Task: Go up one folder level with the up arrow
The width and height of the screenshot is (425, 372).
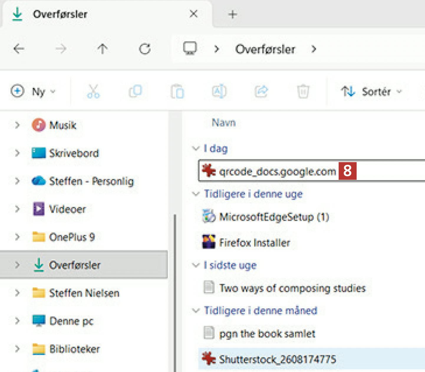Action: [103, 49]
